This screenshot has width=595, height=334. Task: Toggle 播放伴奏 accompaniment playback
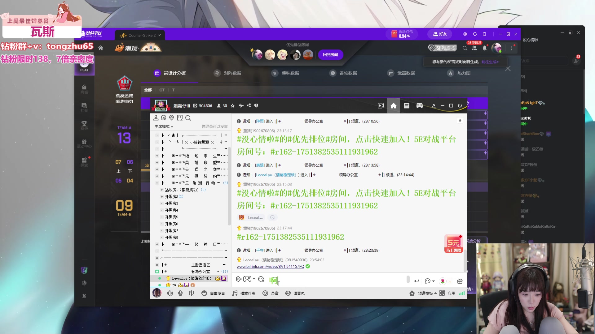[244, 293]
